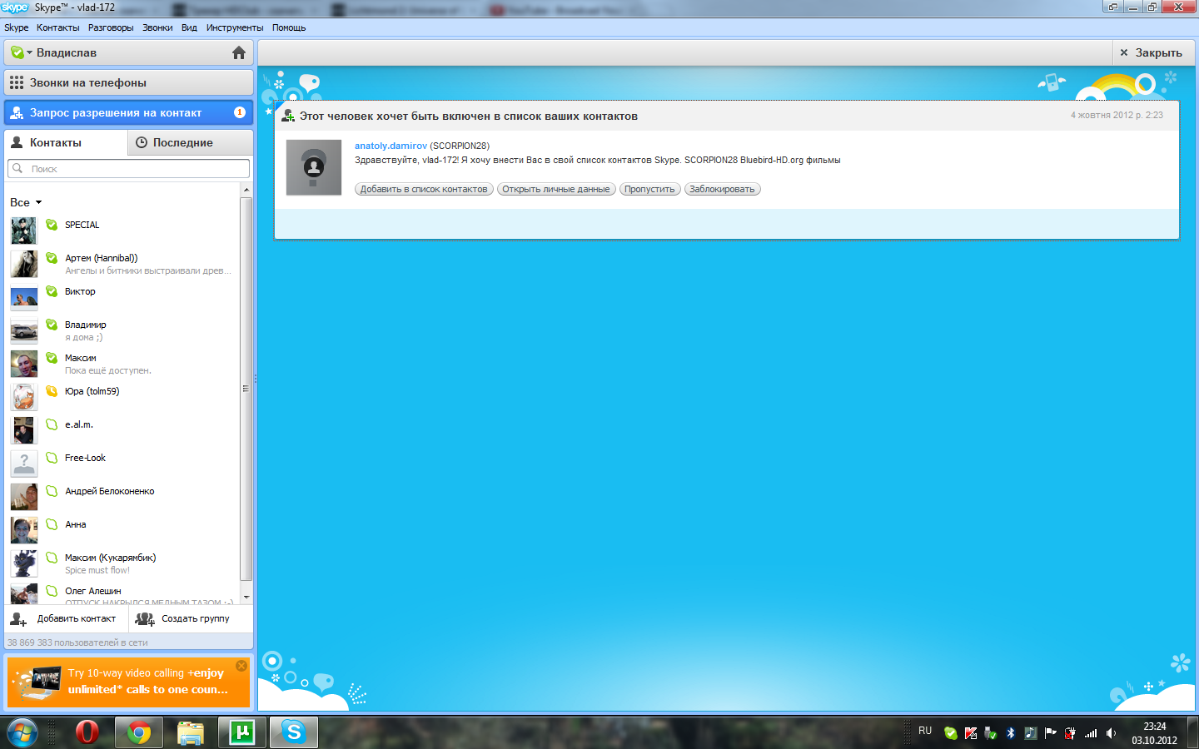Click the away status icon beside Юра
Viewport: 1199px width, 749px height.
click(52, 391)
